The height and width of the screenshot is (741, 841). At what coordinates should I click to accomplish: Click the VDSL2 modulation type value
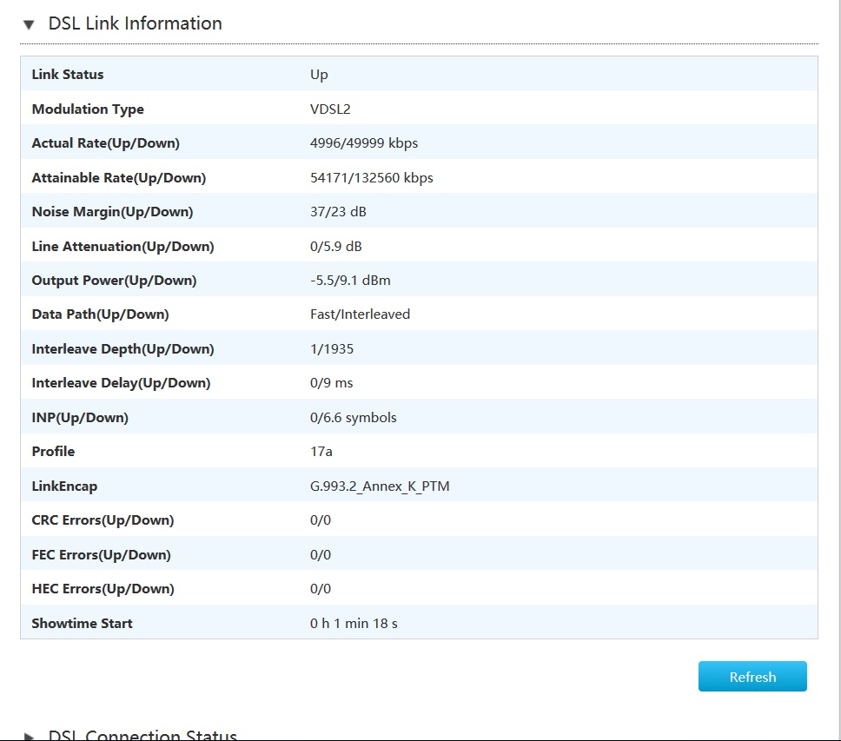(x=330, y=109)
